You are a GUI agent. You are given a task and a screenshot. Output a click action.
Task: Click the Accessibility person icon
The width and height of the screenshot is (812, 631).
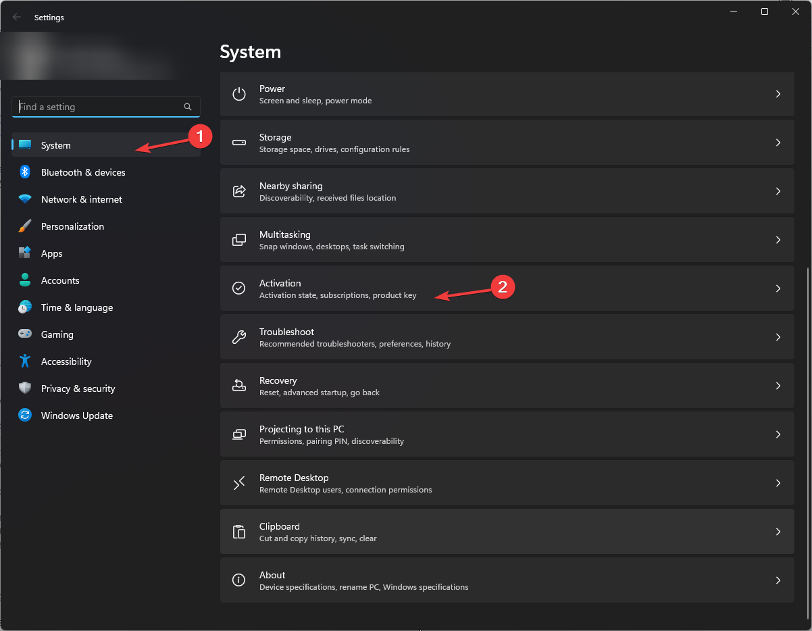point(25,361)
